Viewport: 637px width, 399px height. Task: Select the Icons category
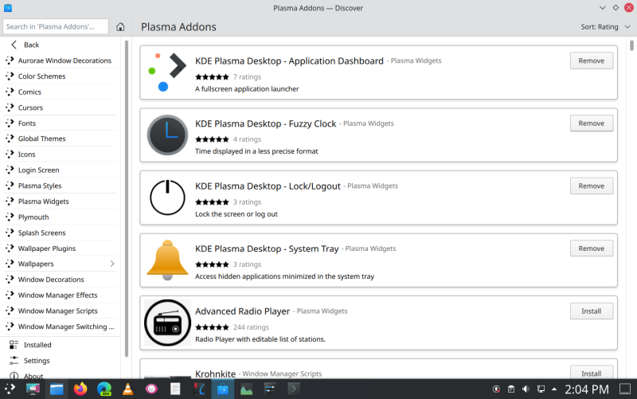[x=61, y=155]
